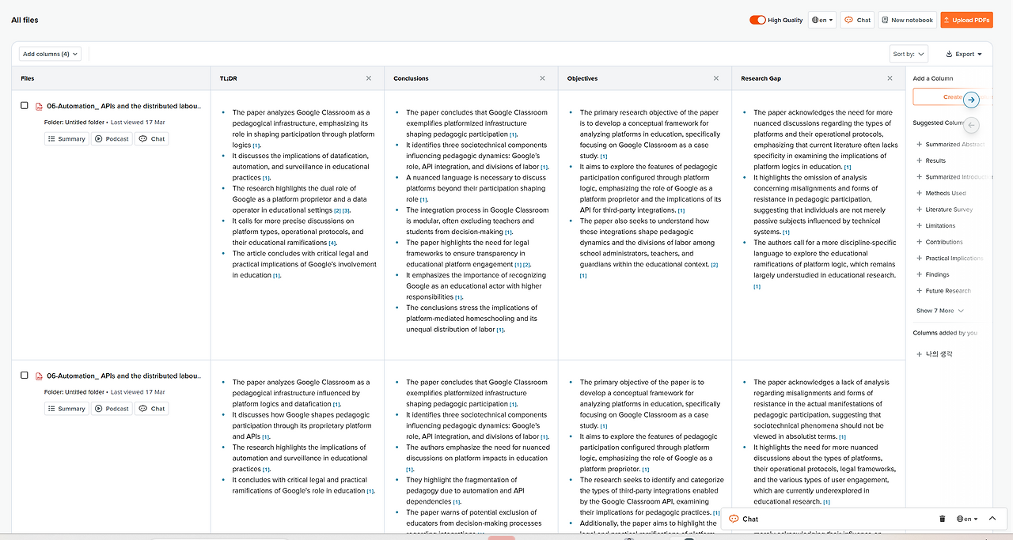Image resolution: width=1013 pixels, height=540 pixels.
Task: Open the en language dropdown in bottom Chat bar
Action: click(x=967, y=519)
